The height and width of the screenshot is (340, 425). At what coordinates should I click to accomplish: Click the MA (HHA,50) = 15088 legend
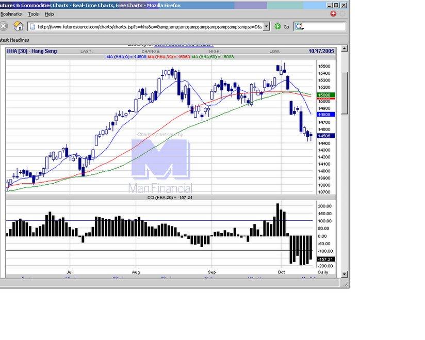click(213, 57)
